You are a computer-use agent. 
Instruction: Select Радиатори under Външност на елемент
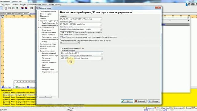tap(46, 67)
